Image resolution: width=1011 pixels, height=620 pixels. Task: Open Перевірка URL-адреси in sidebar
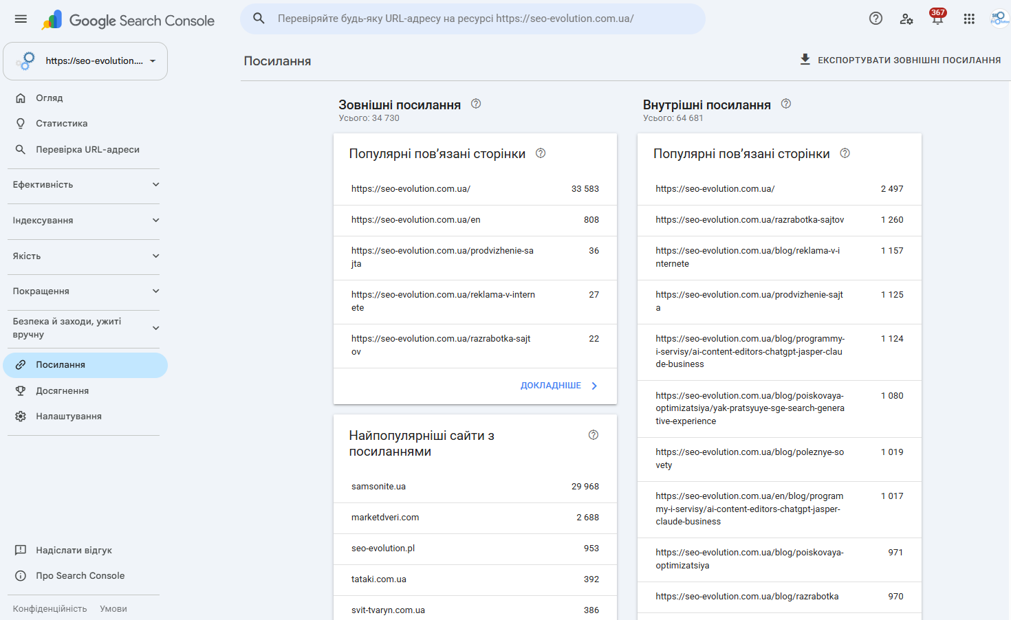pyautogui.click(x=85, y=149)
